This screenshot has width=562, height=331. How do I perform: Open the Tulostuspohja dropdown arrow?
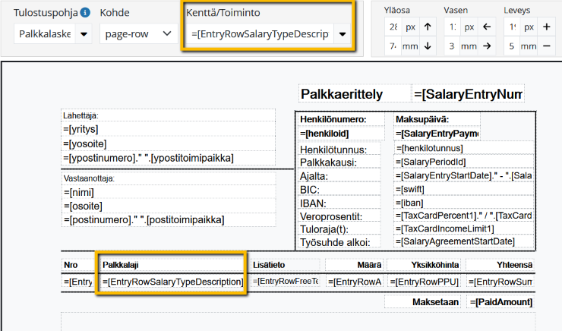(x=83, y=34)
